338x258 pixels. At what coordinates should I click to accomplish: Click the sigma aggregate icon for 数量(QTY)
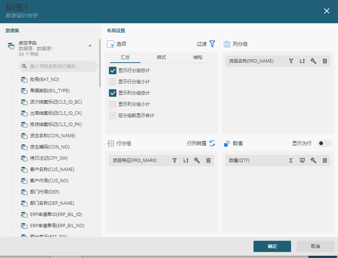[291, 160]
